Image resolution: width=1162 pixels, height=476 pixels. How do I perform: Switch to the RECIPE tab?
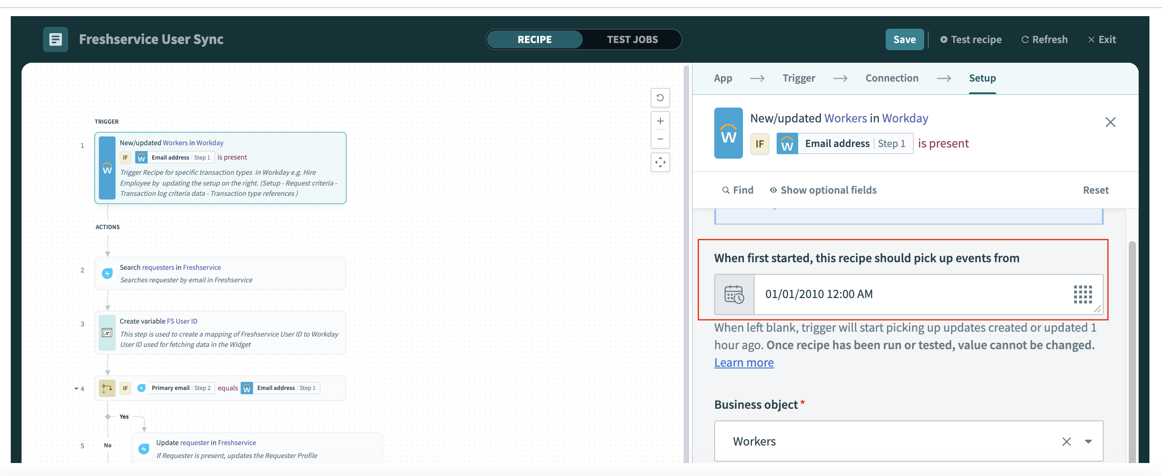[x=534, y=39]
